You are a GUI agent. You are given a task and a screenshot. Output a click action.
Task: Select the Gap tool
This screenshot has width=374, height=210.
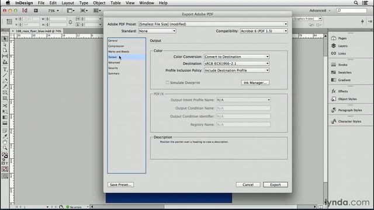[5, 56]
